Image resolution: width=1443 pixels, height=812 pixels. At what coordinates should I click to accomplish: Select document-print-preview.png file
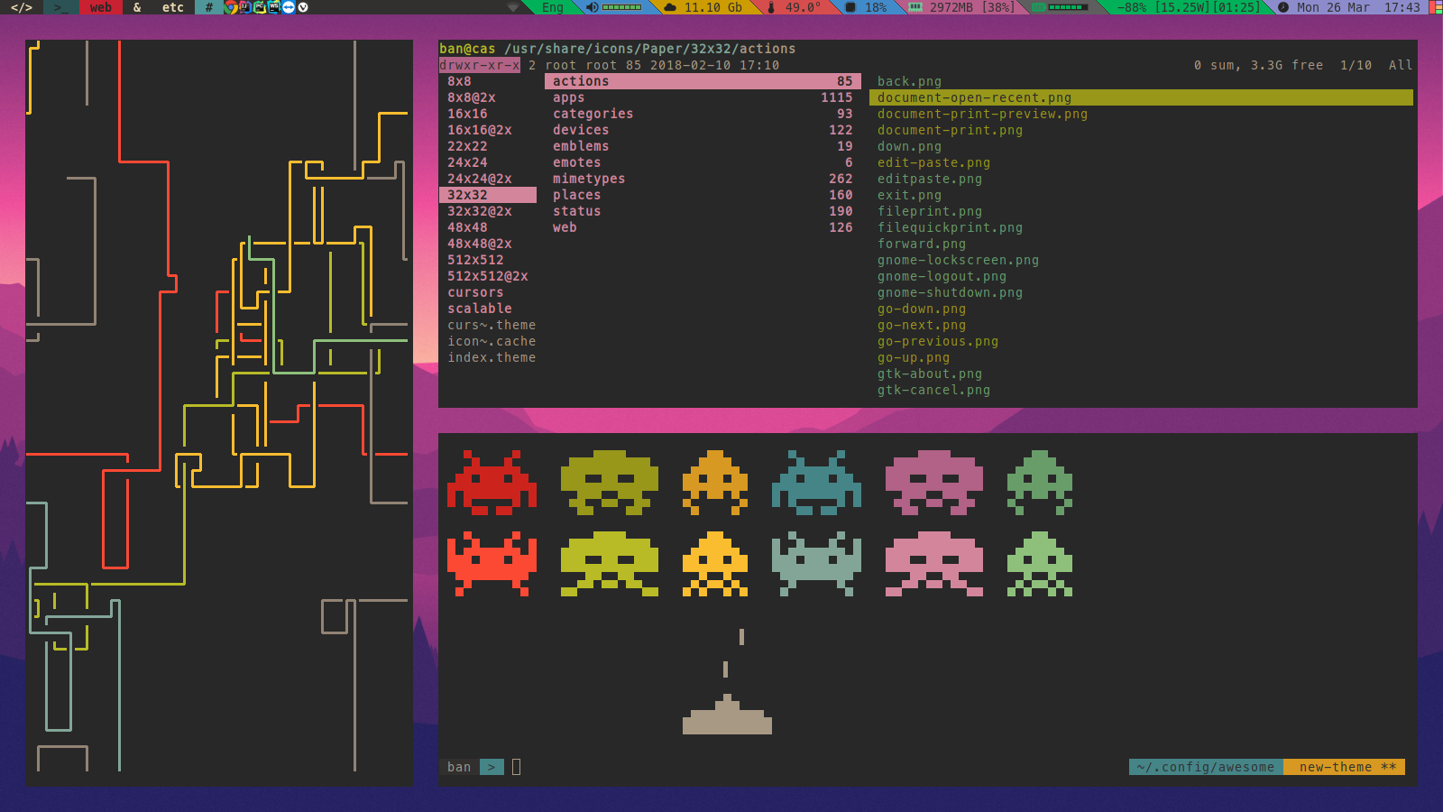982,114
